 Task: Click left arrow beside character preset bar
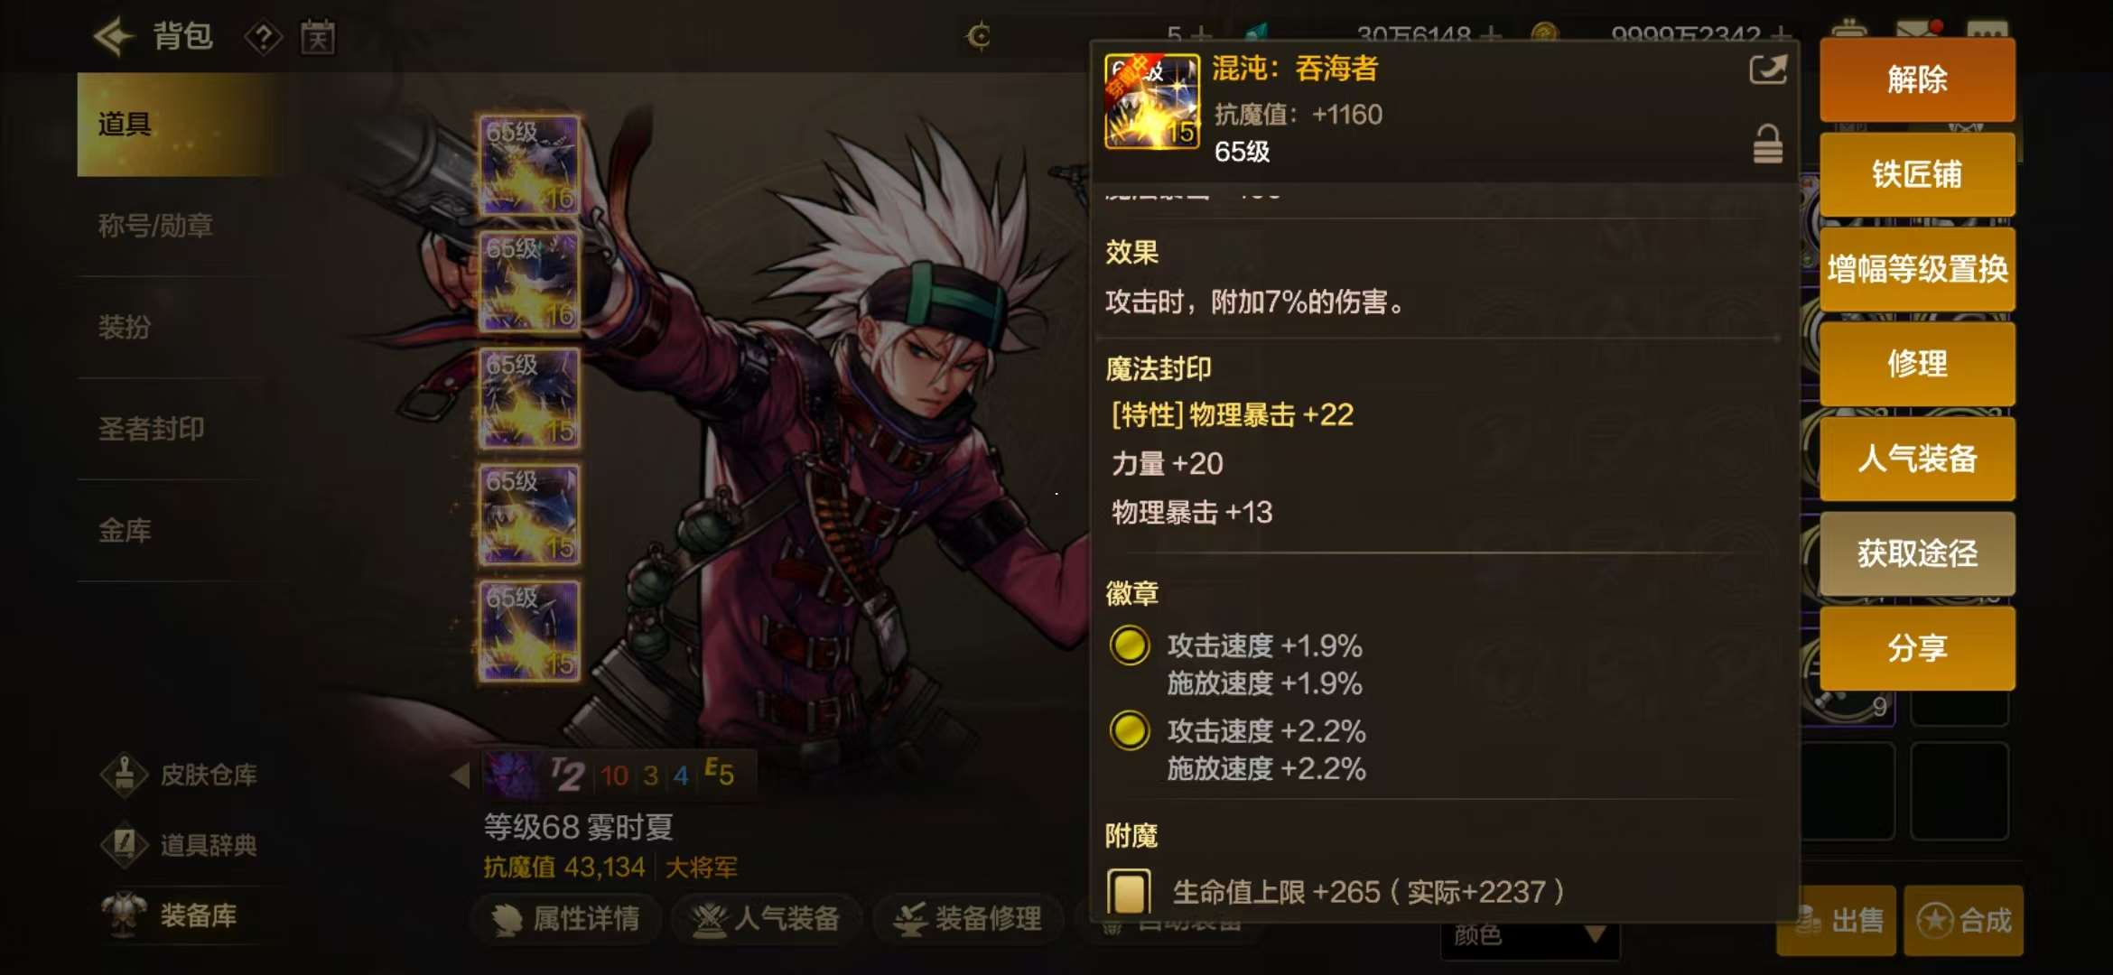coord(461,775)
